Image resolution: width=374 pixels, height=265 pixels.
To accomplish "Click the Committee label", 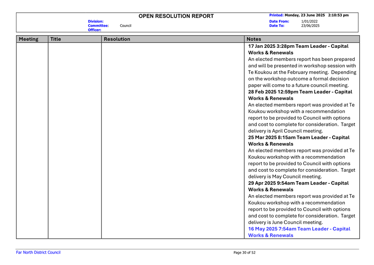I will pyautogui.click(x=98, y=25).
